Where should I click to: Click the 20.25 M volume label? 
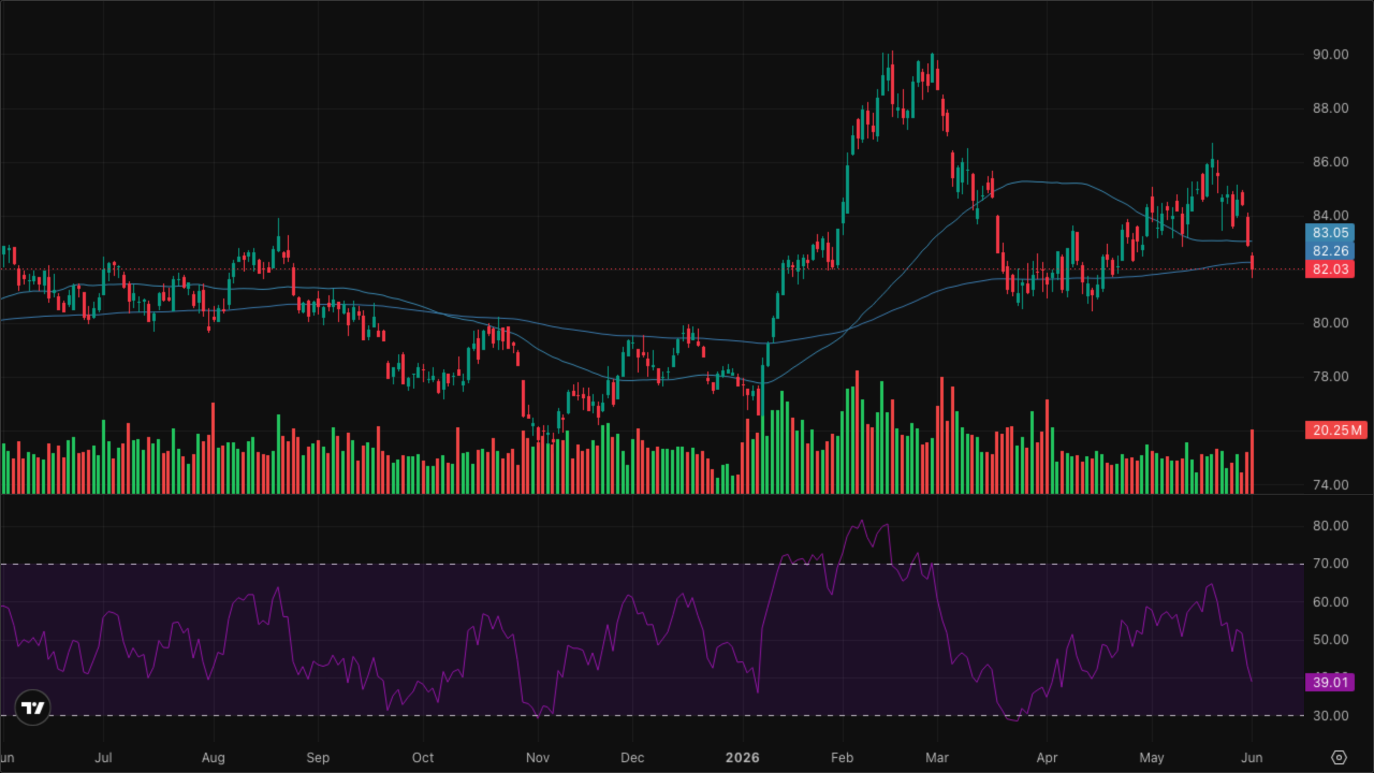tap(1336, 430)
